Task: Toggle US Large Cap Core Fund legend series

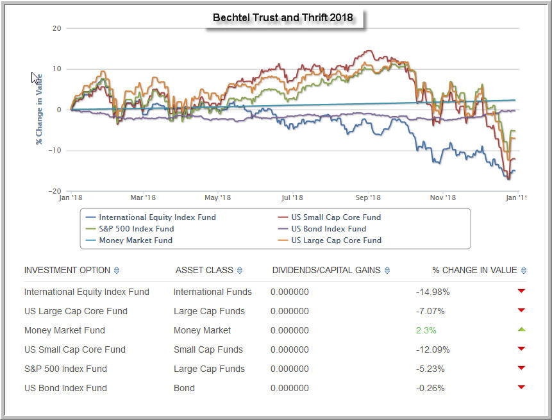Action: pyautogui.click(x=330, y=240)
